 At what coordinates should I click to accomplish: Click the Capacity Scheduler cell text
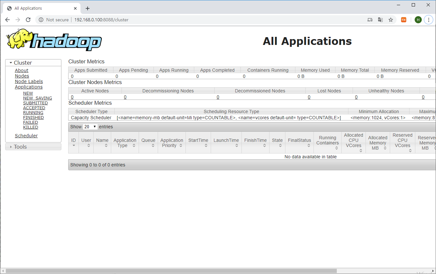(x=91, y=118)
